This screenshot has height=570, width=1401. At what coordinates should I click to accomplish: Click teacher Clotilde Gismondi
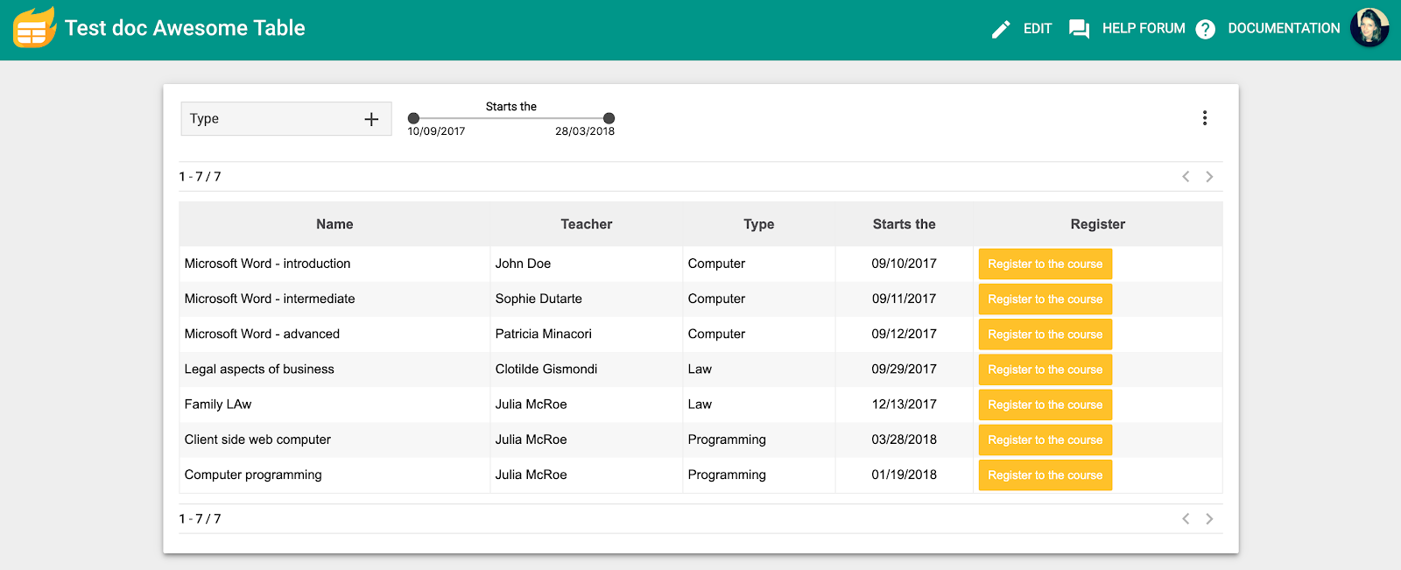(x=546, y=369)
